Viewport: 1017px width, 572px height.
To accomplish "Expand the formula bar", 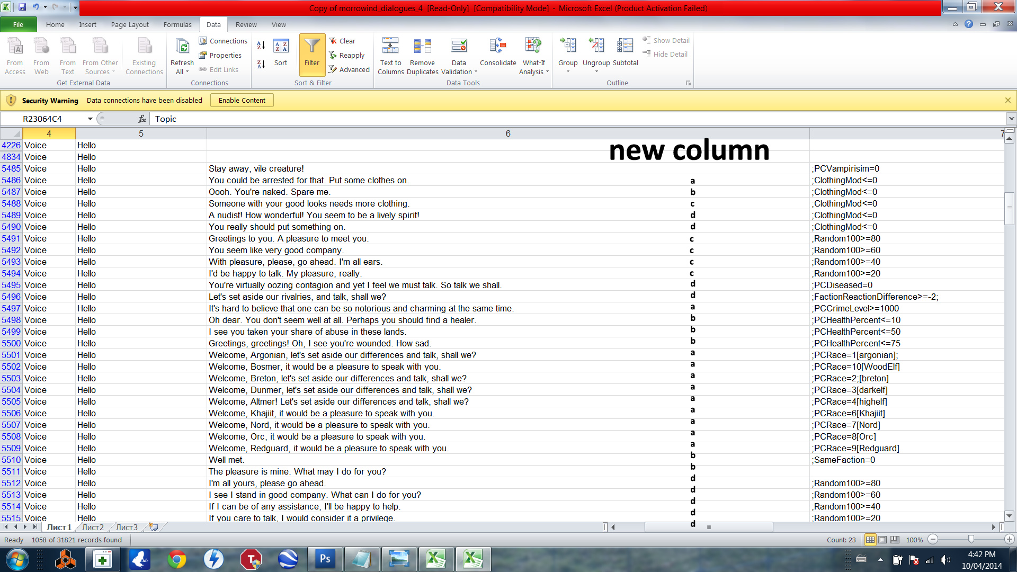I will (1011, 119).
